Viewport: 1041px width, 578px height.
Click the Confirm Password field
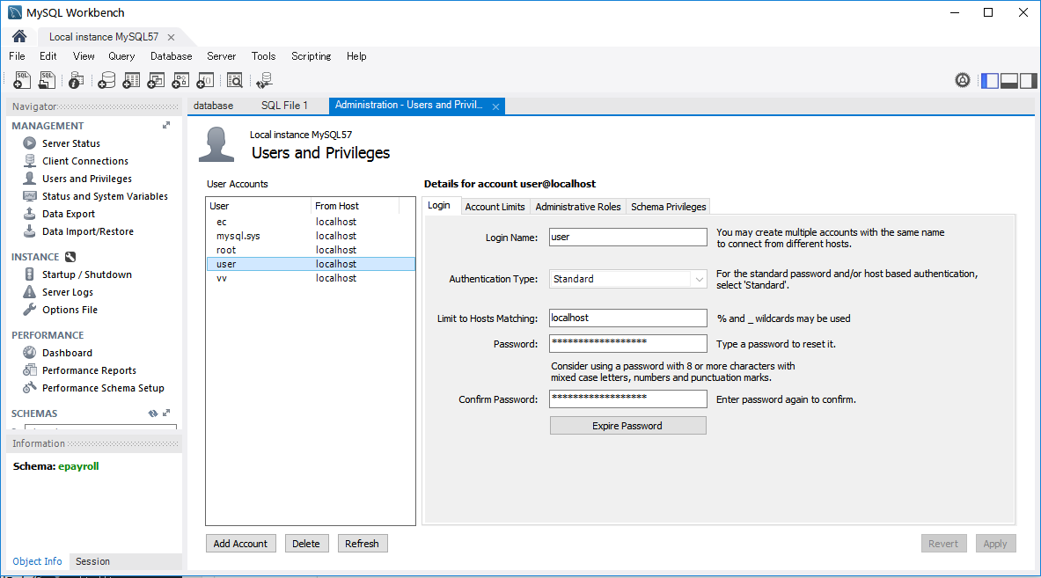pos(628,399)
